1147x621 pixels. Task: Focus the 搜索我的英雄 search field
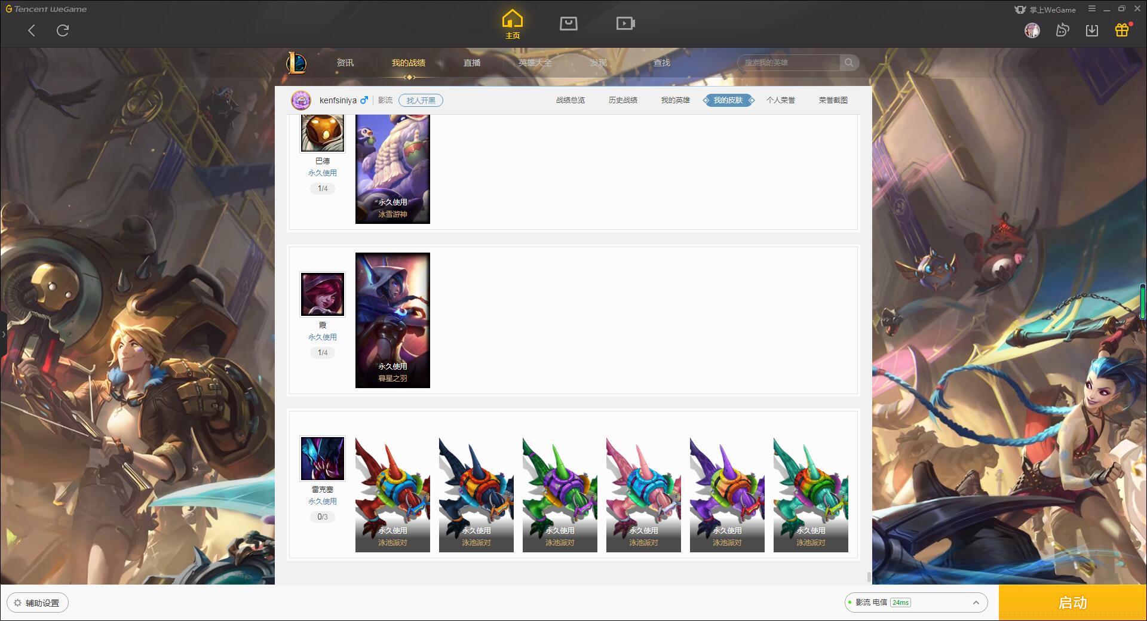click(x=789, y=63)
